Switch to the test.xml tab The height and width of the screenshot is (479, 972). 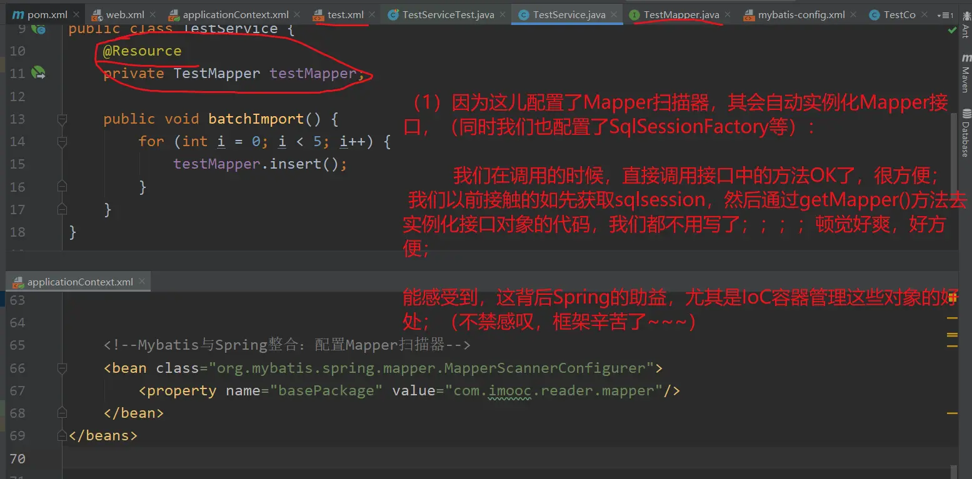344,15
